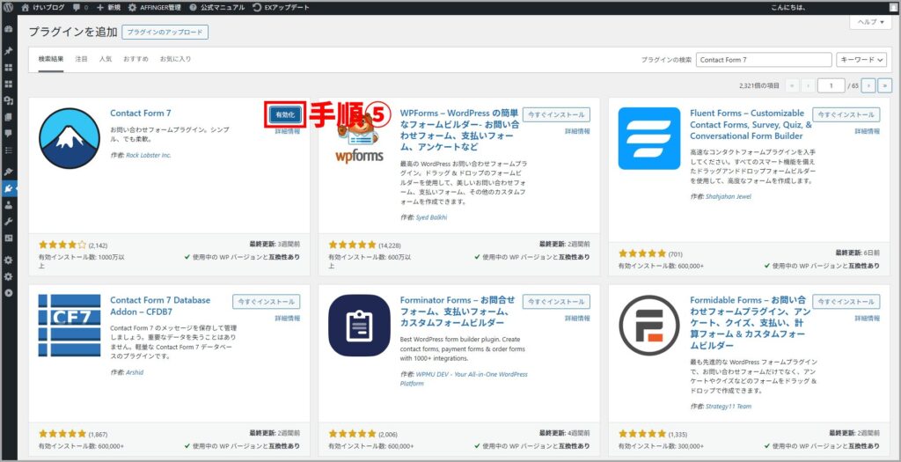Open the キーワード search type dropdown
The image size is (901, 462).
click(x=863, y=60)
